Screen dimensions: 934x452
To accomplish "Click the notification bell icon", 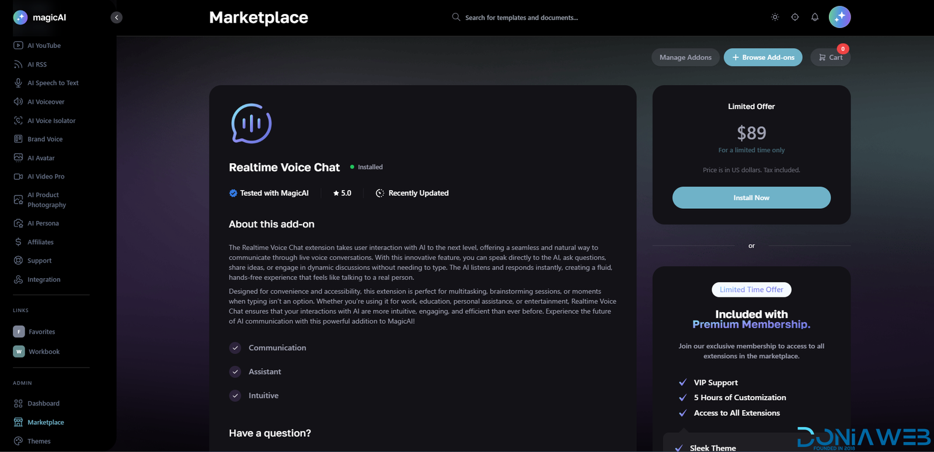I will 814,17.
